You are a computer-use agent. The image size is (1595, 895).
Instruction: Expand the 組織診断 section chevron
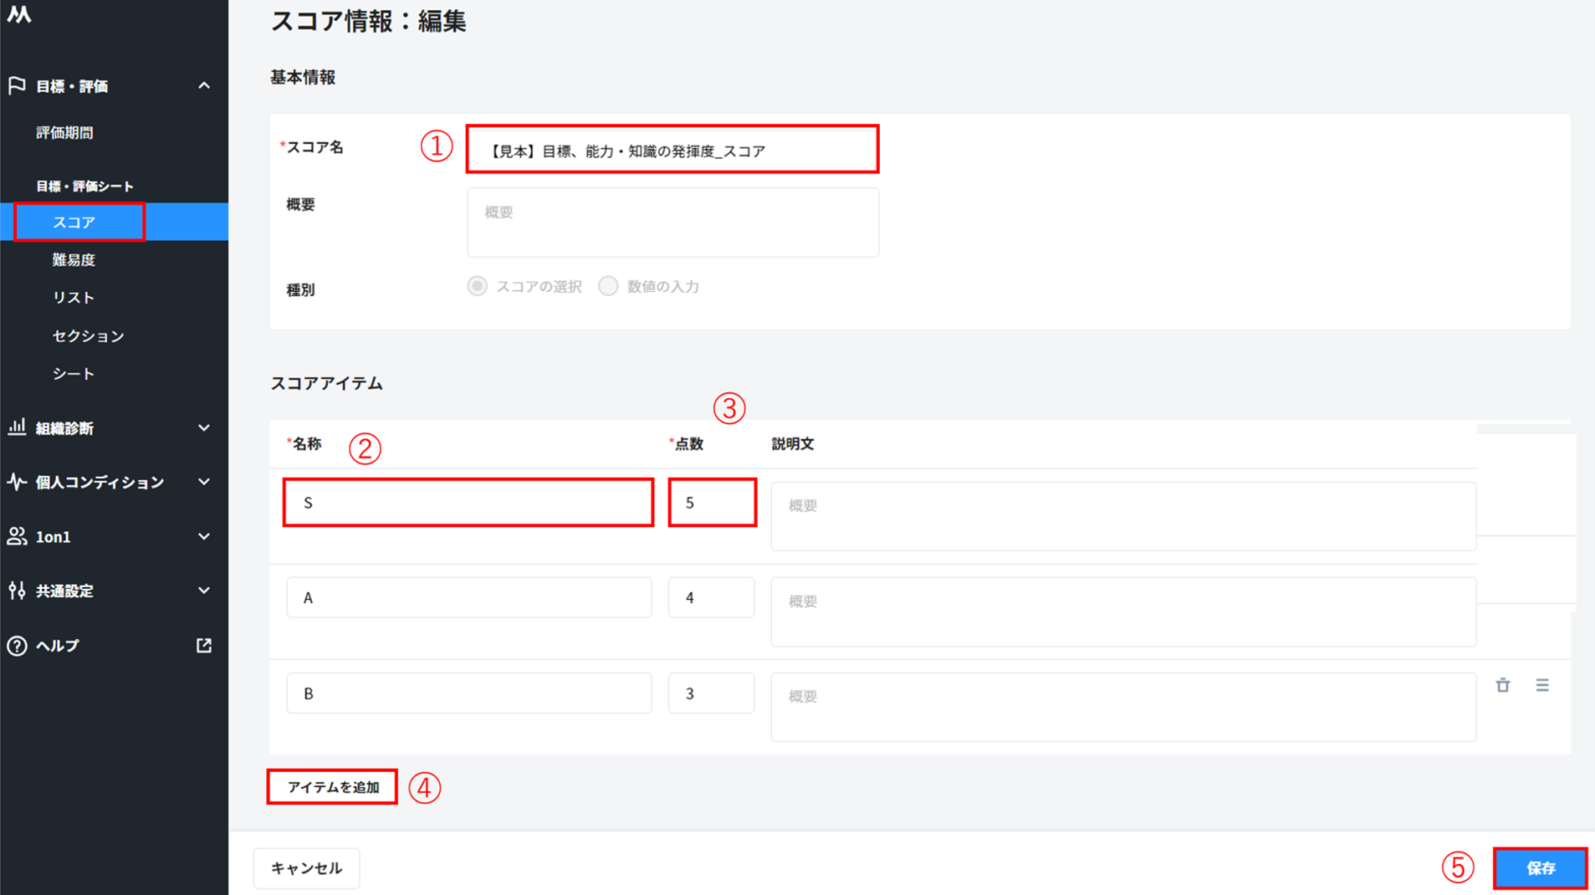click(x=204, y=427)
